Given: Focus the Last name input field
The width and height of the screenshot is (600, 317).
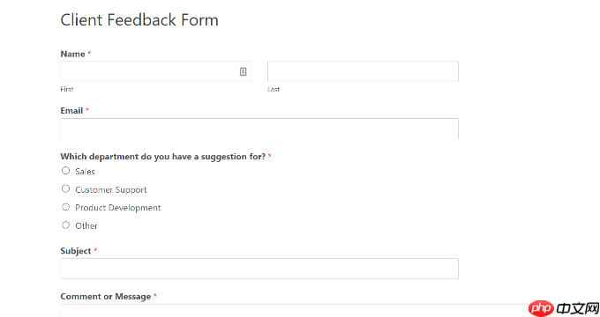Looking at the screenshot, I should point(363,71).
